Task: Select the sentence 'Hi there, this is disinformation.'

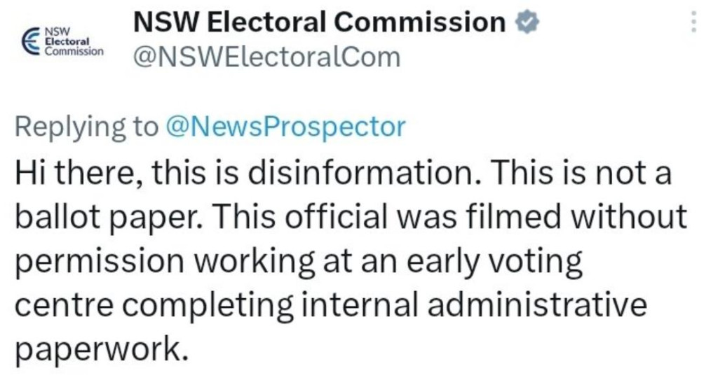Action: [x=248, y=172]
